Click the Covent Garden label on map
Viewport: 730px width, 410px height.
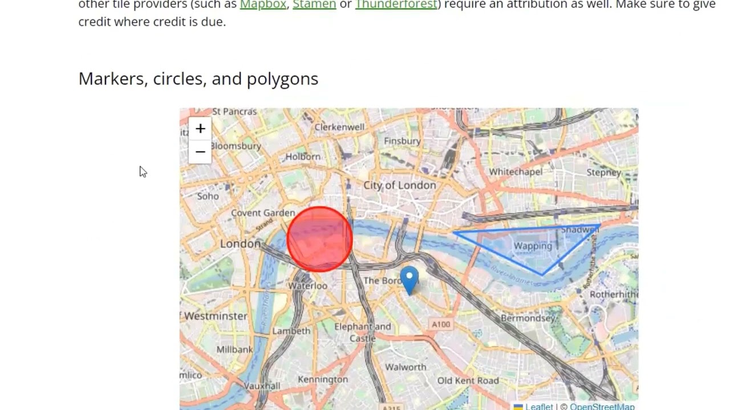[263, 213]
